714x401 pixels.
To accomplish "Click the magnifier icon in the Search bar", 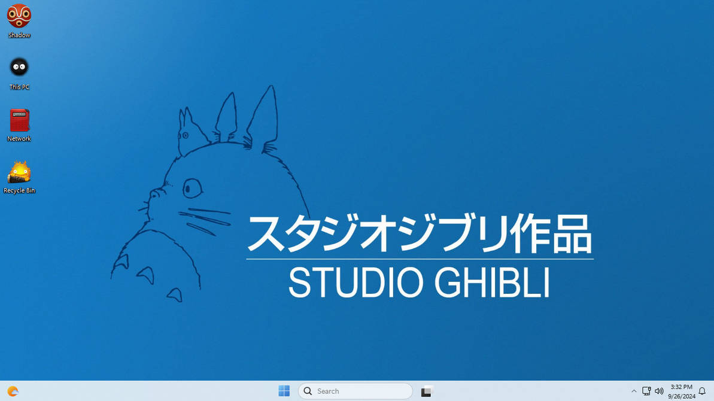I will tap(307, 391).
